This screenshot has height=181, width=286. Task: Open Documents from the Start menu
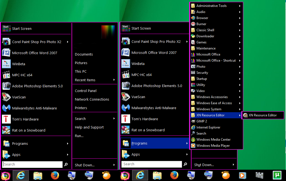pyautogui.click(x=84, y=54)
